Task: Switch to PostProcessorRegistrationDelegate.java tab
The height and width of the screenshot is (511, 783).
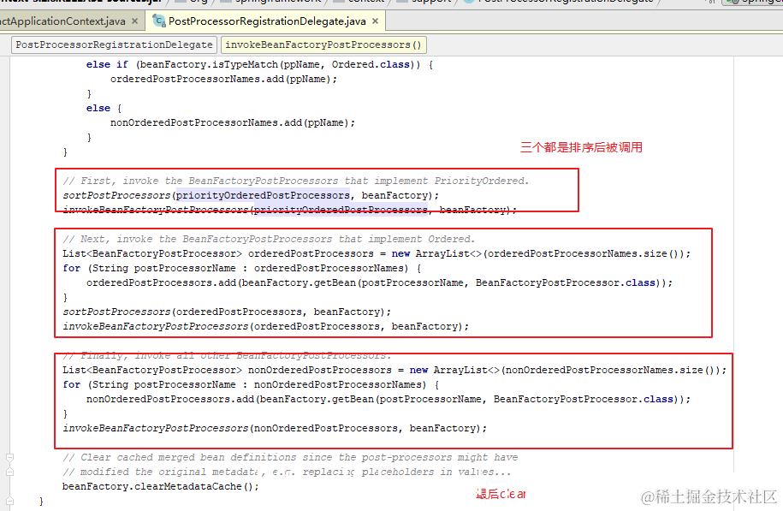Action: point(267,21)
